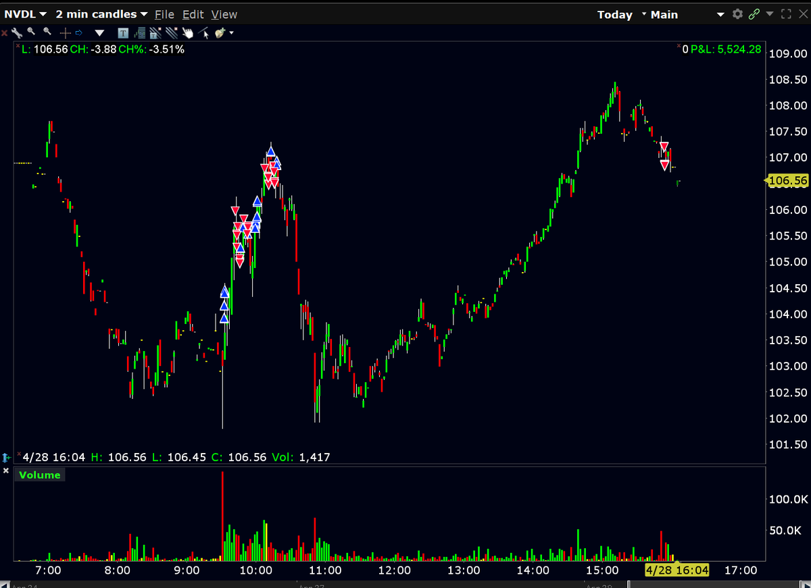Open settings gear in title bar
This screenshot has height=588, width=811.
(x=737, y=14)
